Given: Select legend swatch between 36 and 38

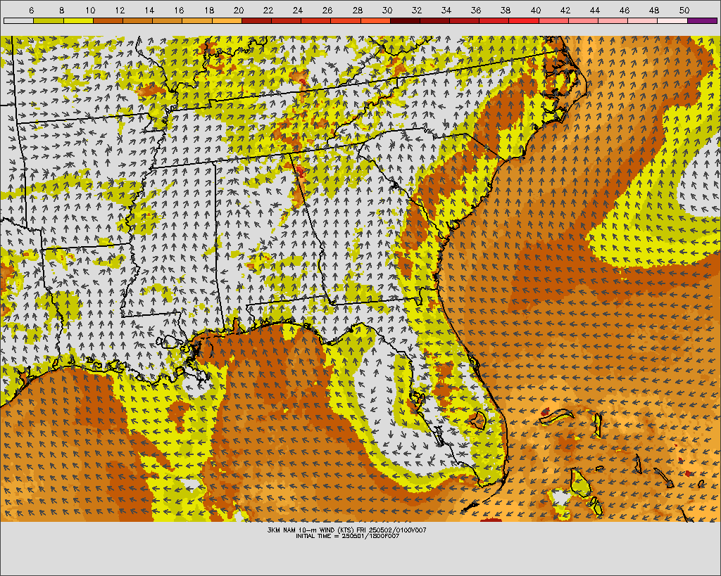Looking at the screenshot, I should tap(494, 20).
